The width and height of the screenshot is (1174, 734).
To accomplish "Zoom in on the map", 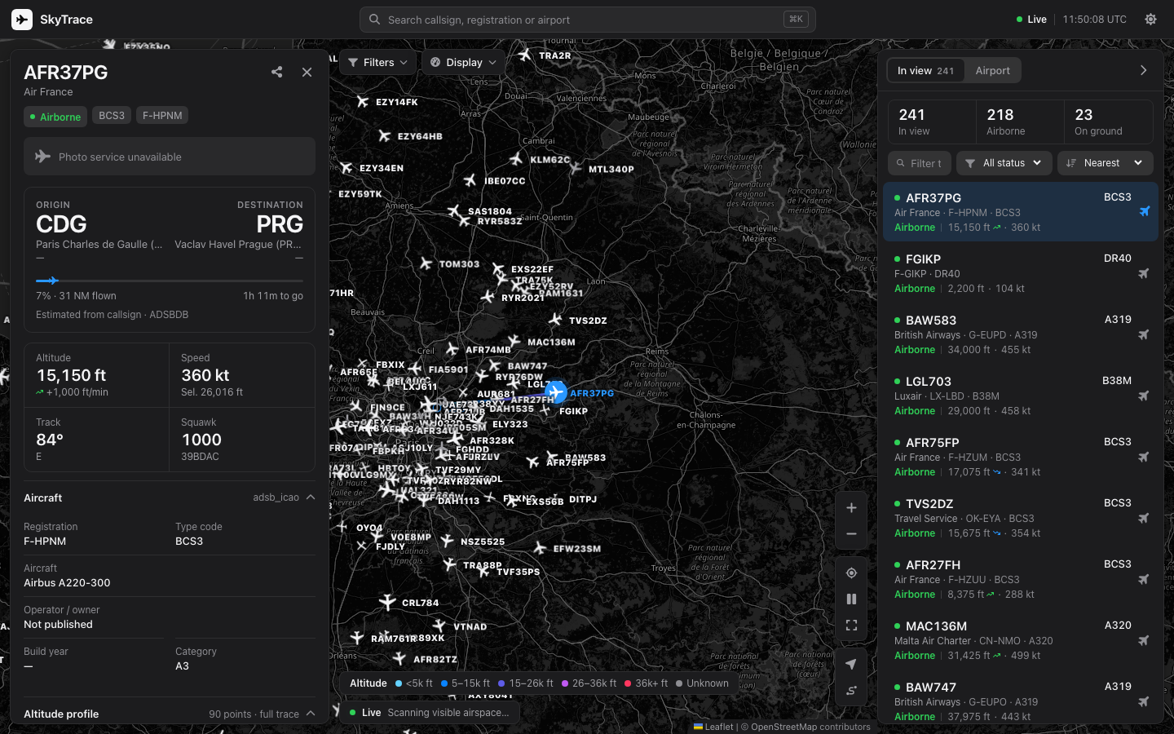I will [x=851, y=507].
